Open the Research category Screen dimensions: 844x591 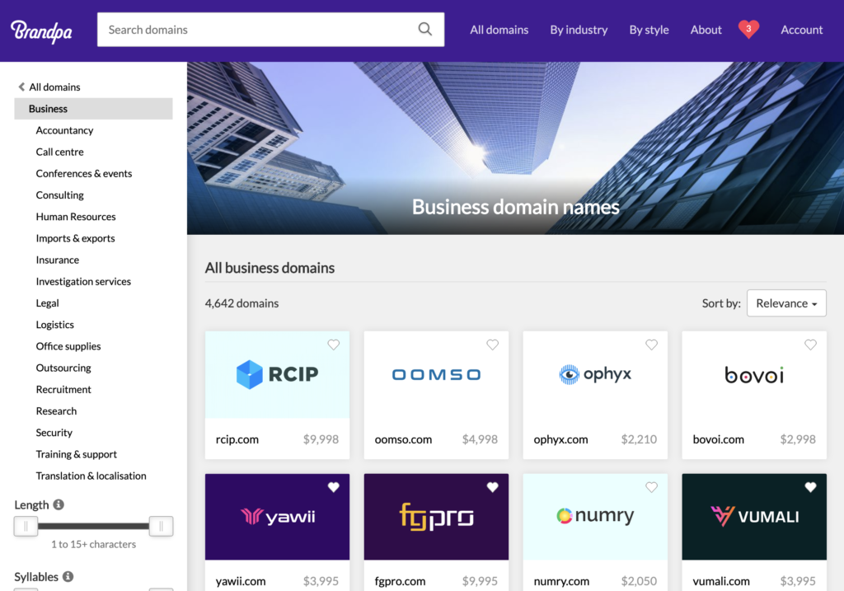pos(57,410)
